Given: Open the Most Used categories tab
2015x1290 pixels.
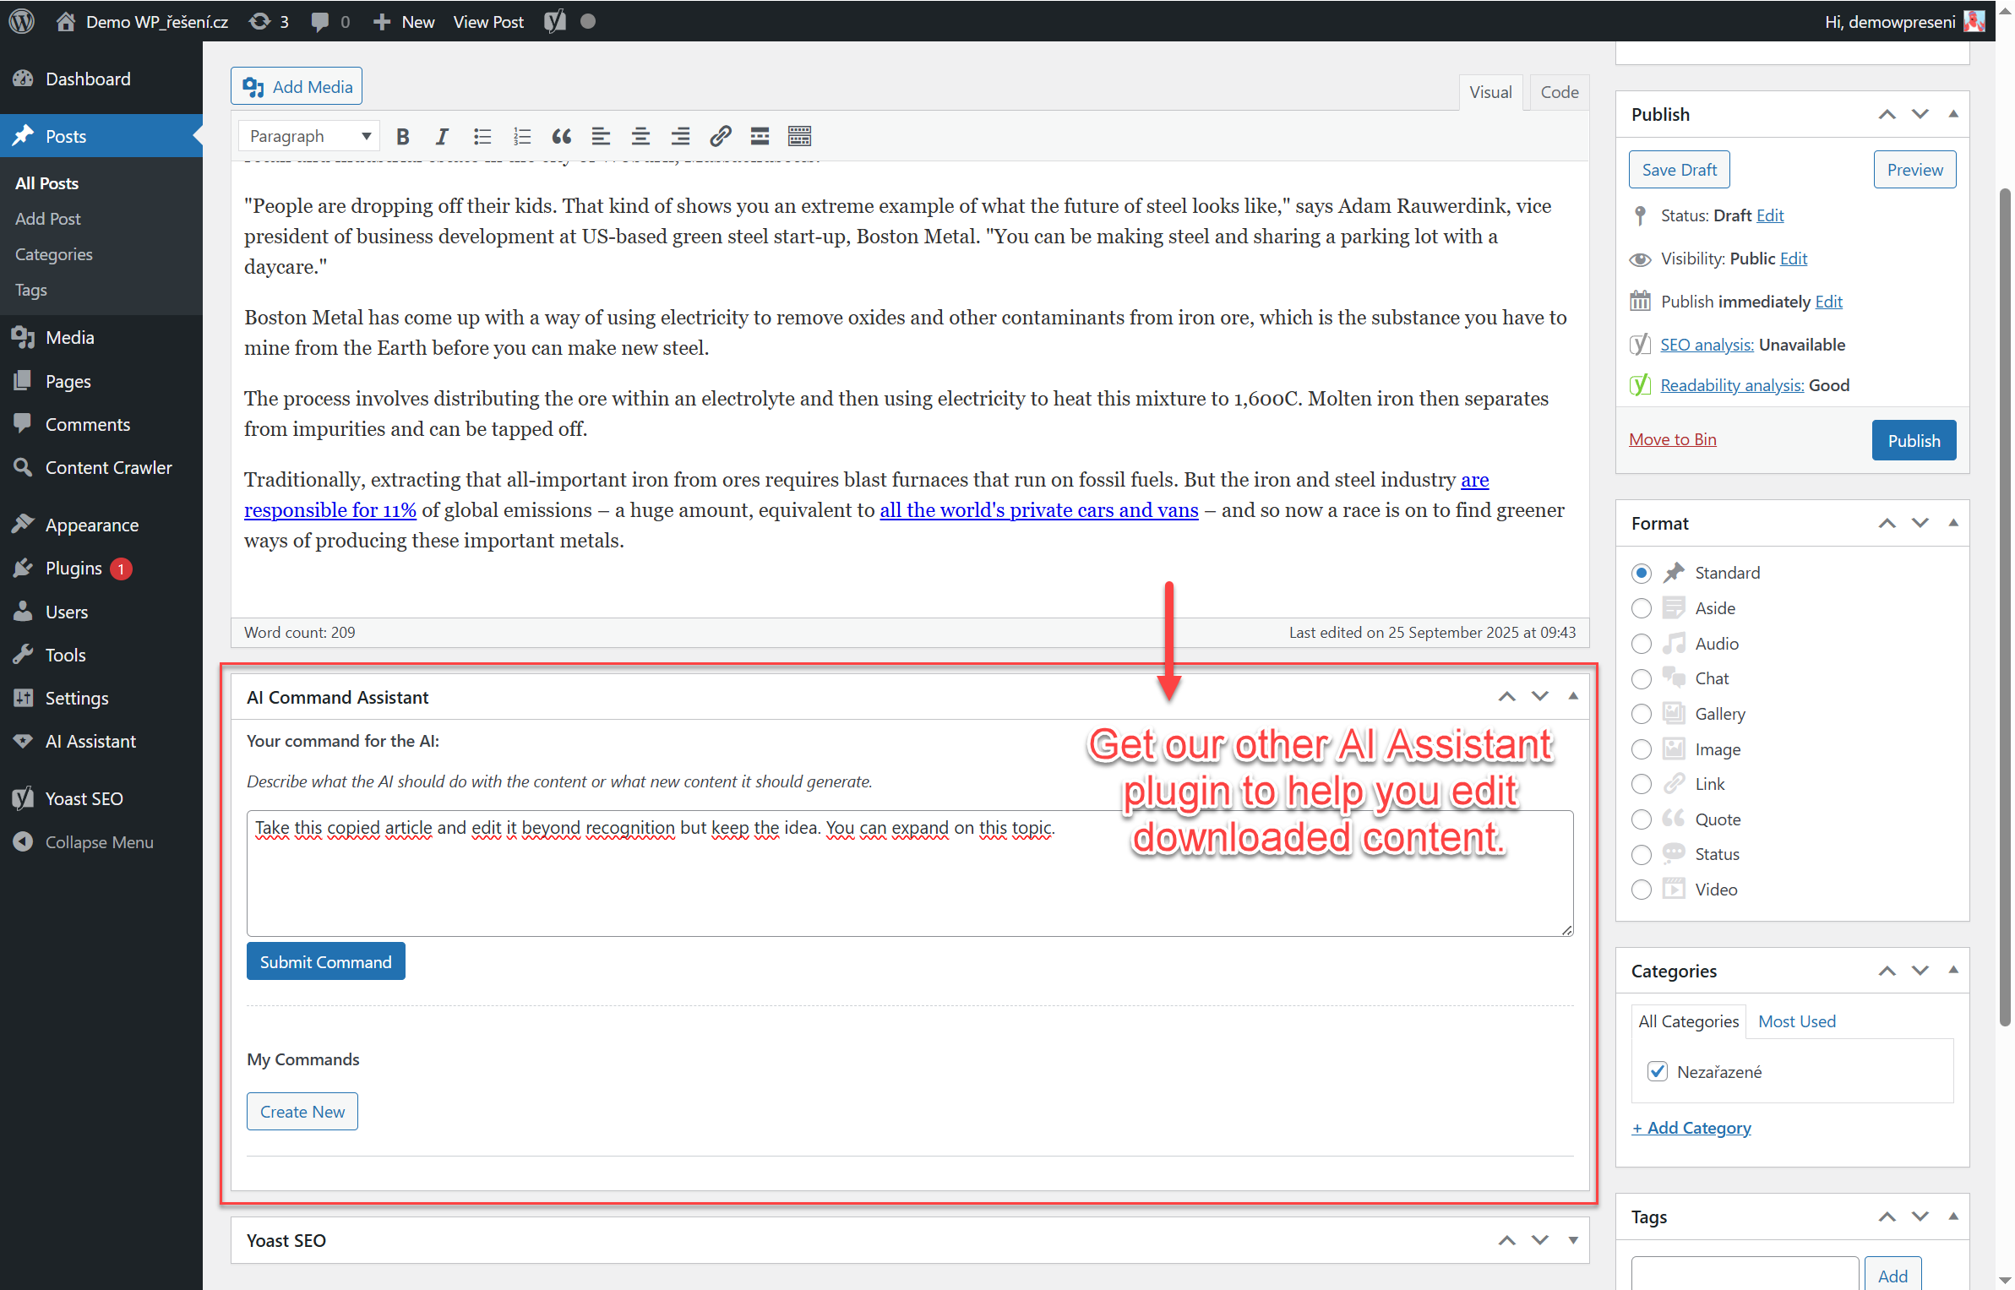Looking at the screenshot, I should (1796, 1021).
